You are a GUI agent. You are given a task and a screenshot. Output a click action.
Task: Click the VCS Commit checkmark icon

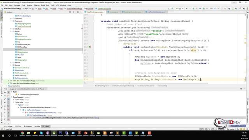218,9
